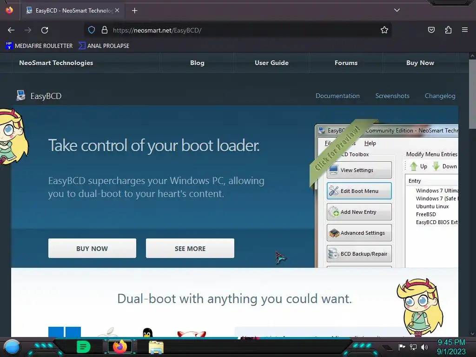This screenshot has width=476, height=357.
Task: Select 'FreeBSD' entry text
Action: coord(426,214)
